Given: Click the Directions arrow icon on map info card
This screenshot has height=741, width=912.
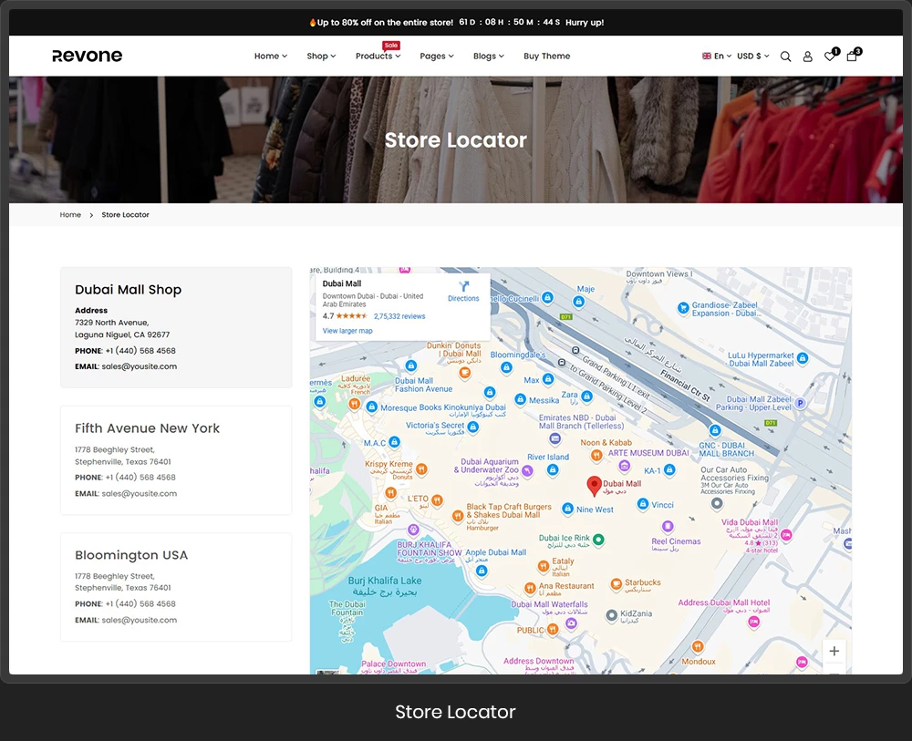Looking at the screenshot, I should (465, 285).
